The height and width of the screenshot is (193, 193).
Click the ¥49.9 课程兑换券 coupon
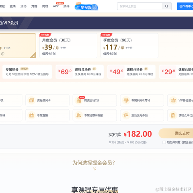tap(131, 72)
